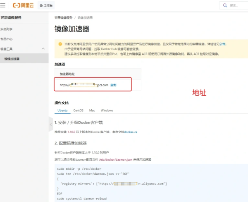
Task: Click the /etc/docker/daemon.json path text
Action: coord(116,159)
